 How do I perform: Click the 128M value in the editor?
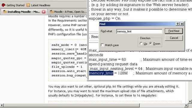click(123, 73)
